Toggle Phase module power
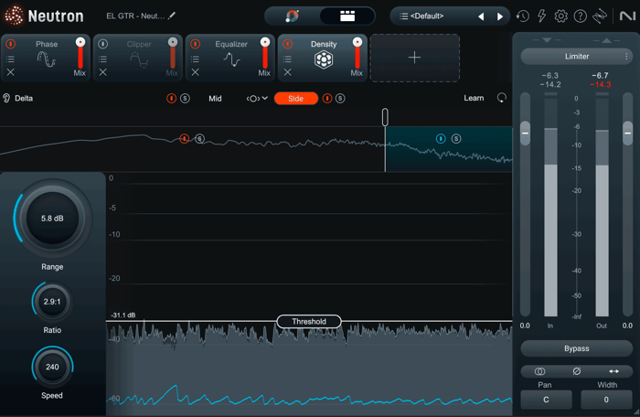This screenshot has height=417, width=640. (11, 44)
